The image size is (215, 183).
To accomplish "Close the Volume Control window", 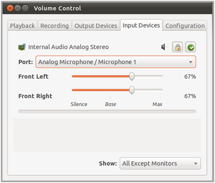I will coord(10,8).
